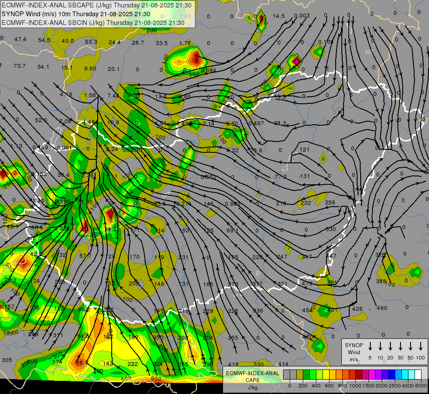Click the map value '78.6'

(256, 151)
